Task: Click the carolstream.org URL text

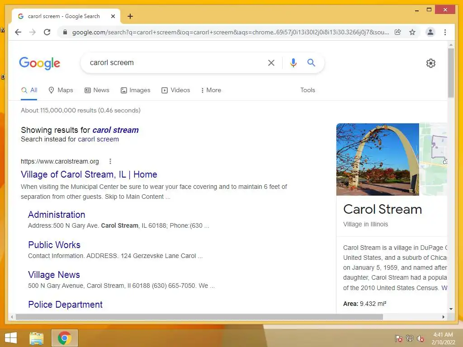Action: coord(60,161)
